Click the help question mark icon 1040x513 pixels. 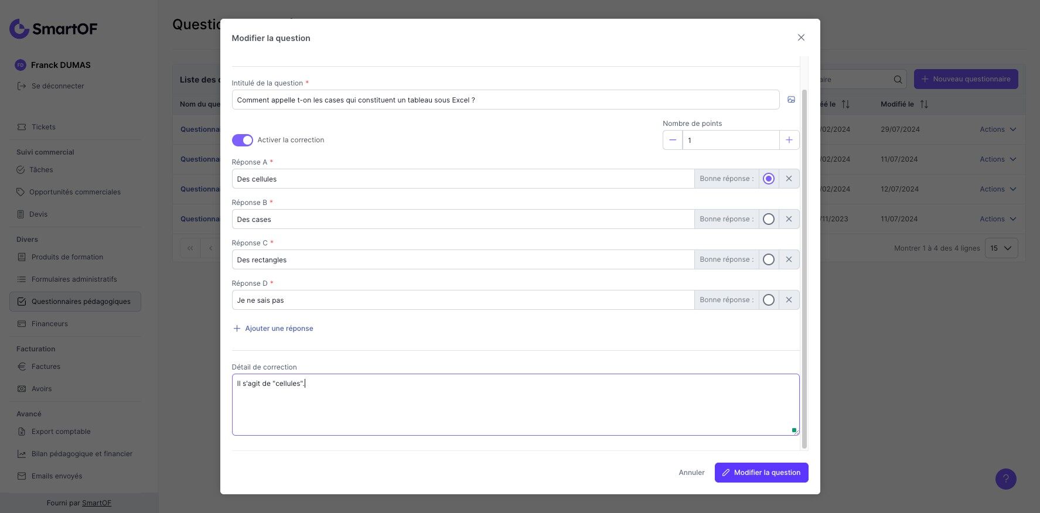(x=1005, y=478)
